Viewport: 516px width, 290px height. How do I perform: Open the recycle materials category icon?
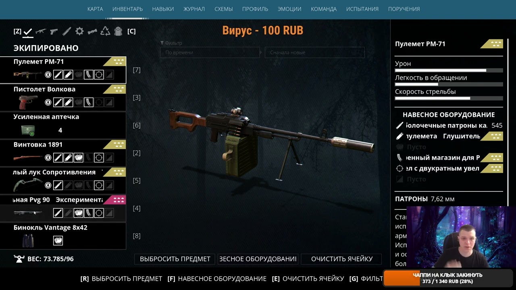pyautogui.click(x=105, y=31)
